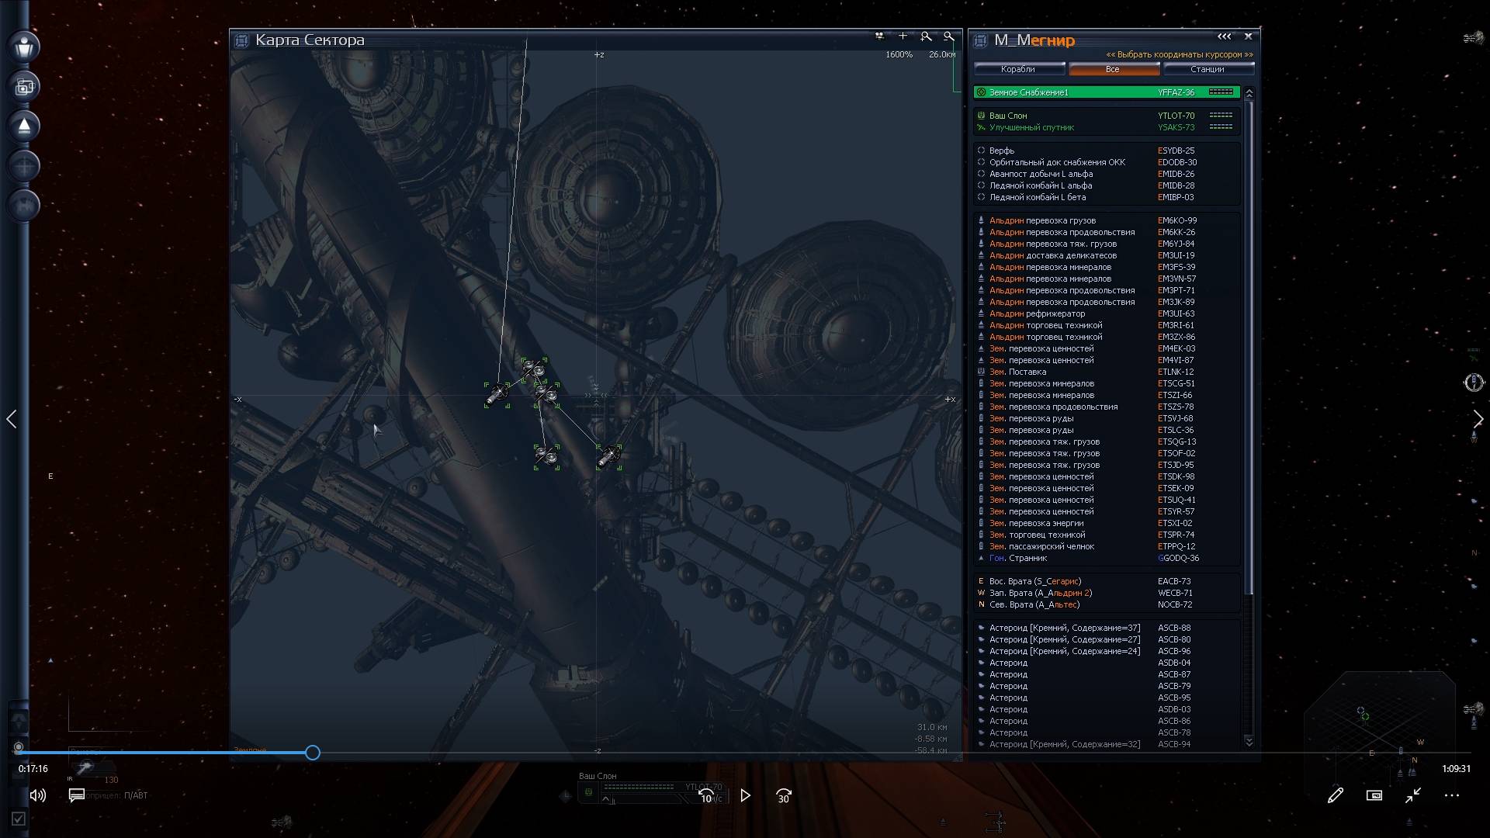Click the pencil edit icon
This screenshot has width=1490, height=838.
point(1335,795)
